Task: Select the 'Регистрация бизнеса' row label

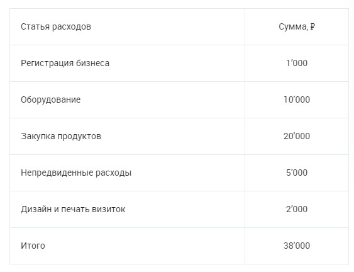Action: [x=65, y=63]
